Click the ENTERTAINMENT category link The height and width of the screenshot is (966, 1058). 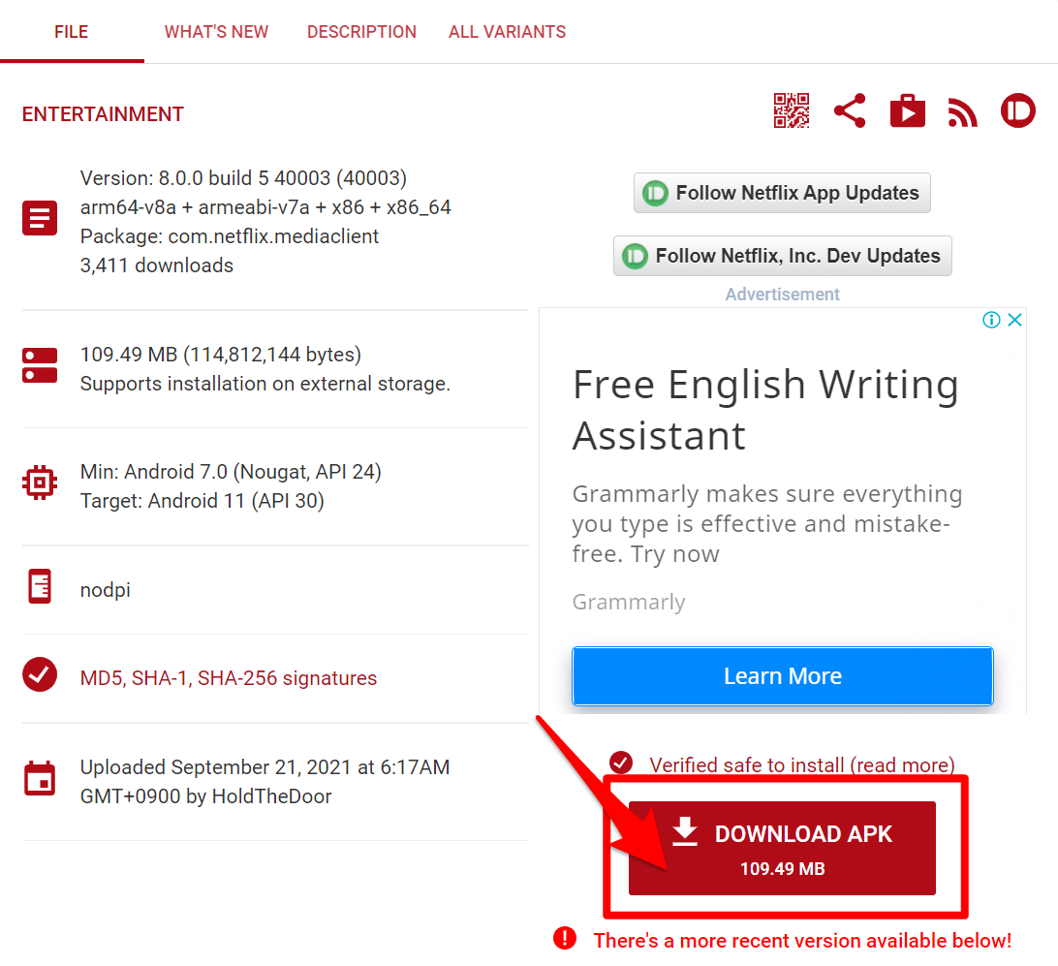click(x=103, y=114)
